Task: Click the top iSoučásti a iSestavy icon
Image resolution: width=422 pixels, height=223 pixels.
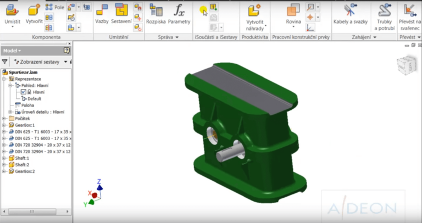Action: 214,7
